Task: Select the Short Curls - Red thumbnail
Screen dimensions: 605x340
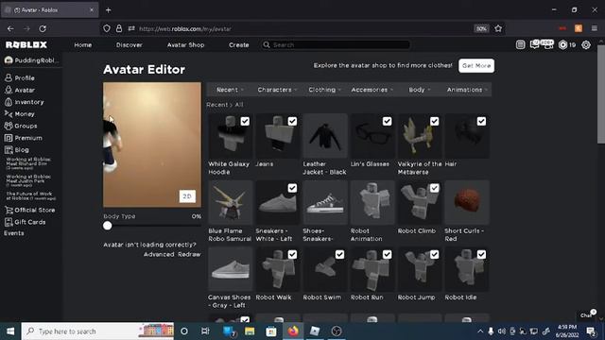Action: [467, 202]
